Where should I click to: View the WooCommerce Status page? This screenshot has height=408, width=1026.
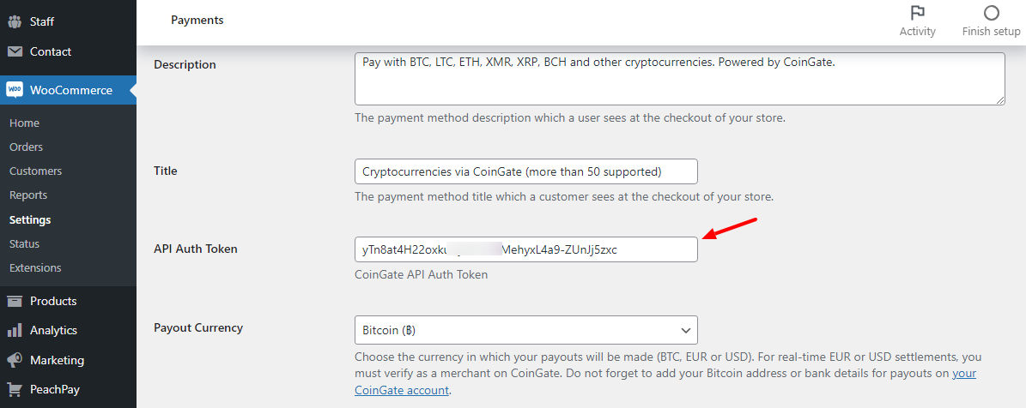[x=24, y=243]
